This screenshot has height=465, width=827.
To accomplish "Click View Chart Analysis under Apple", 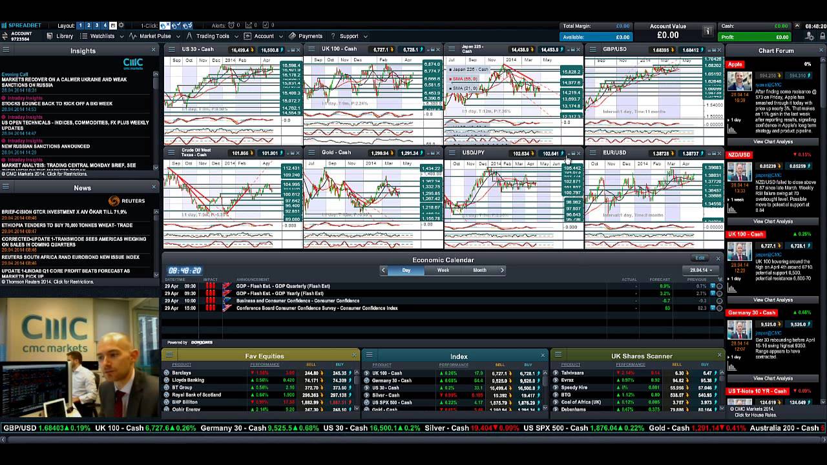I will coord(773,141).
